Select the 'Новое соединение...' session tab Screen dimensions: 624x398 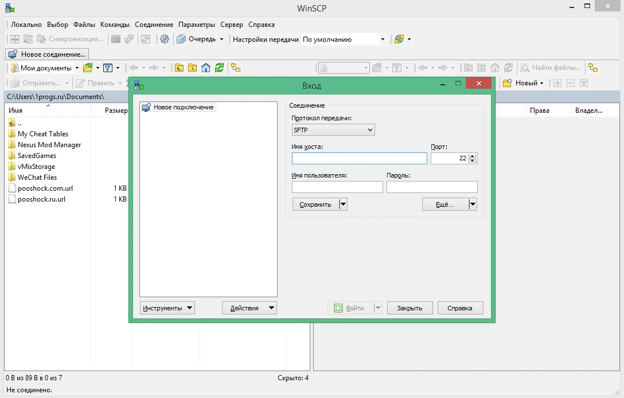[x=47, y=54]
